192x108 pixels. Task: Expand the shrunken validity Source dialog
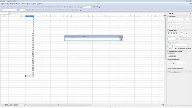tap(121, 39)
